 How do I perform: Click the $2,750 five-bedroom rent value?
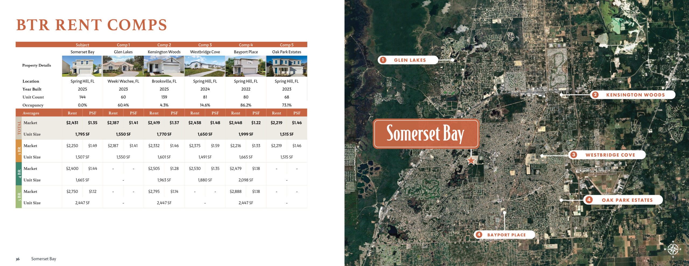(x=72, y=191)
